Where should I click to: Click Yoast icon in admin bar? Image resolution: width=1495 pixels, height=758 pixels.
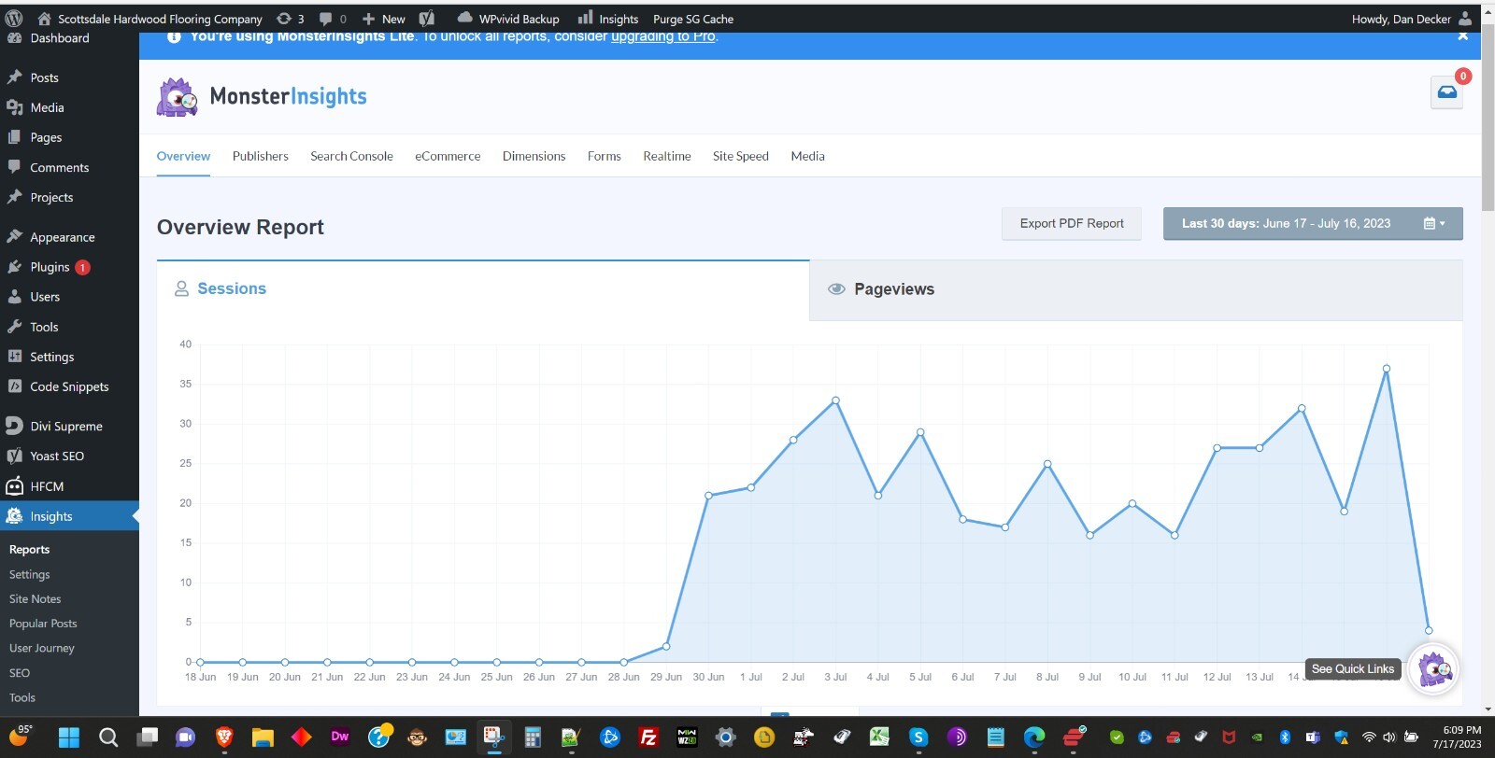427,19
